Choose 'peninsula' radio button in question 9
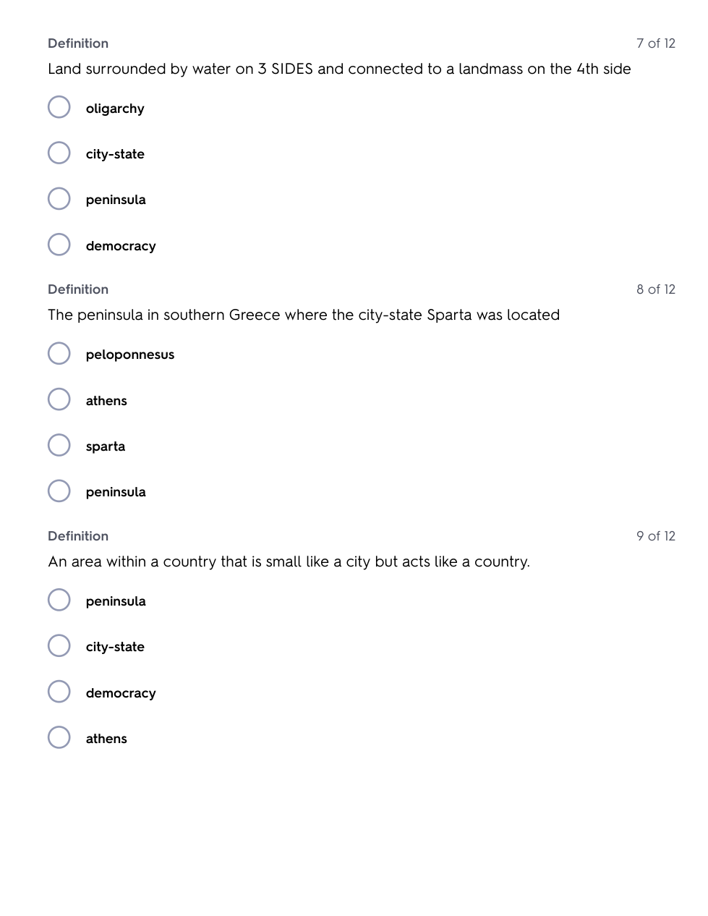 tap(59, 600)
